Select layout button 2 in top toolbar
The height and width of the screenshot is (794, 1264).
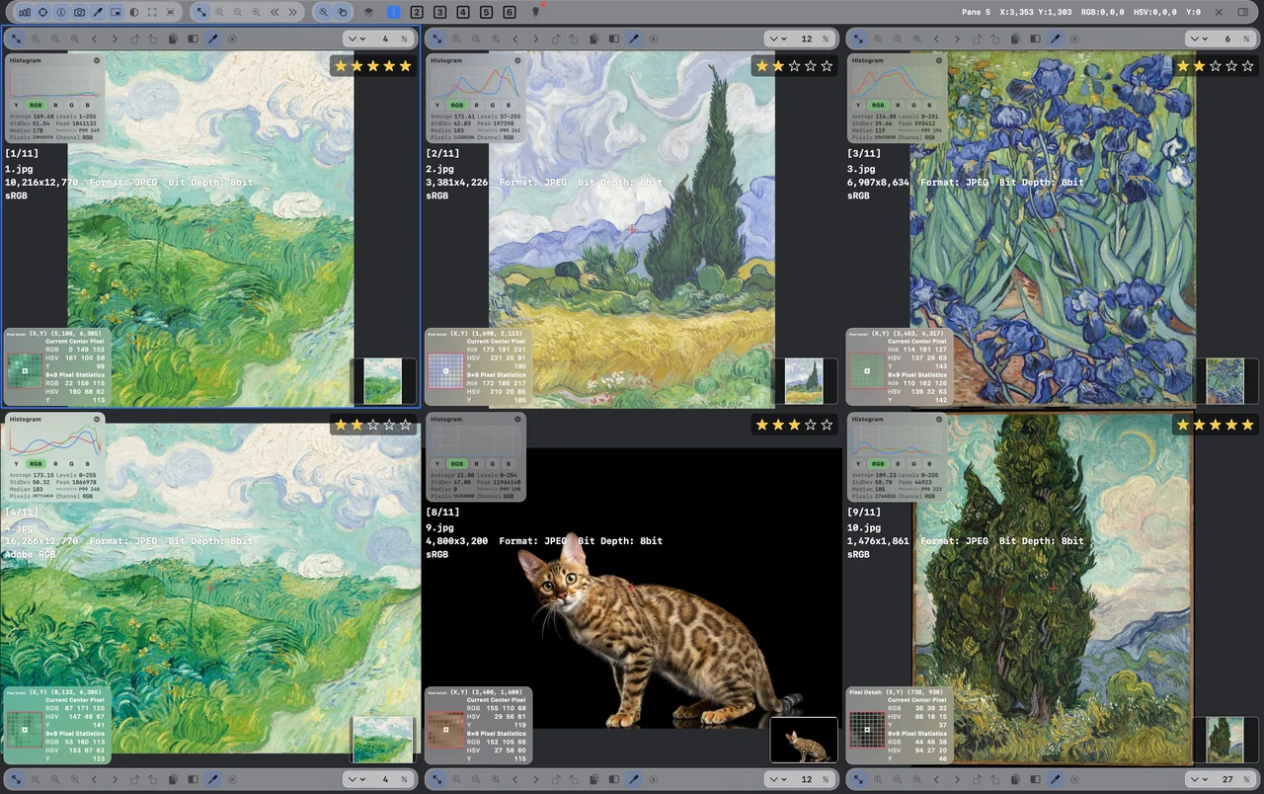tap(417, 12)
